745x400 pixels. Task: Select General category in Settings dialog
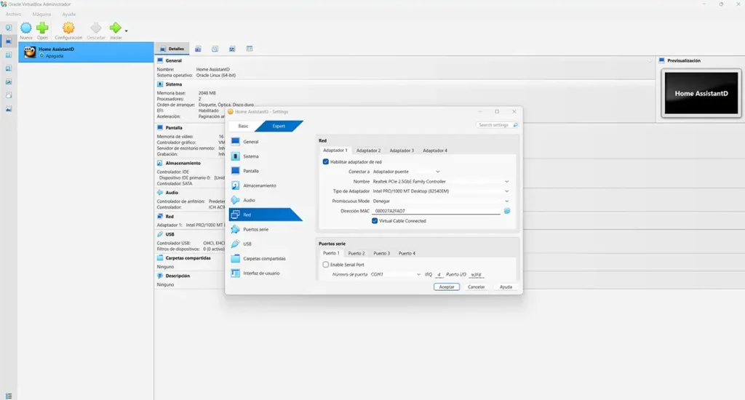[265, 142]
